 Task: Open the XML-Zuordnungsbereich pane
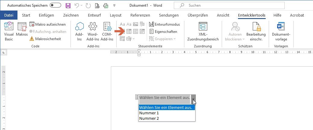click(x=203, y=31)
